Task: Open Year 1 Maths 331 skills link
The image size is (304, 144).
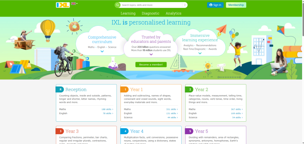Action: [x=172, y=109]
